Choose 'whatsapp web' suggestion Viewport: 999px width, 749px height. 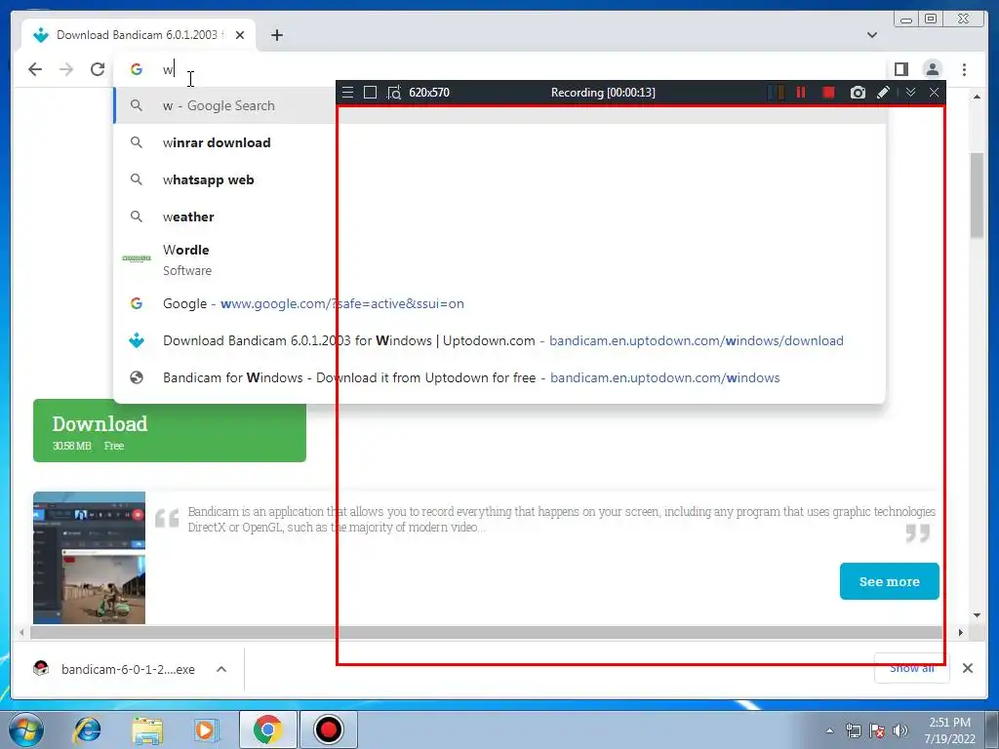point(499,179)
